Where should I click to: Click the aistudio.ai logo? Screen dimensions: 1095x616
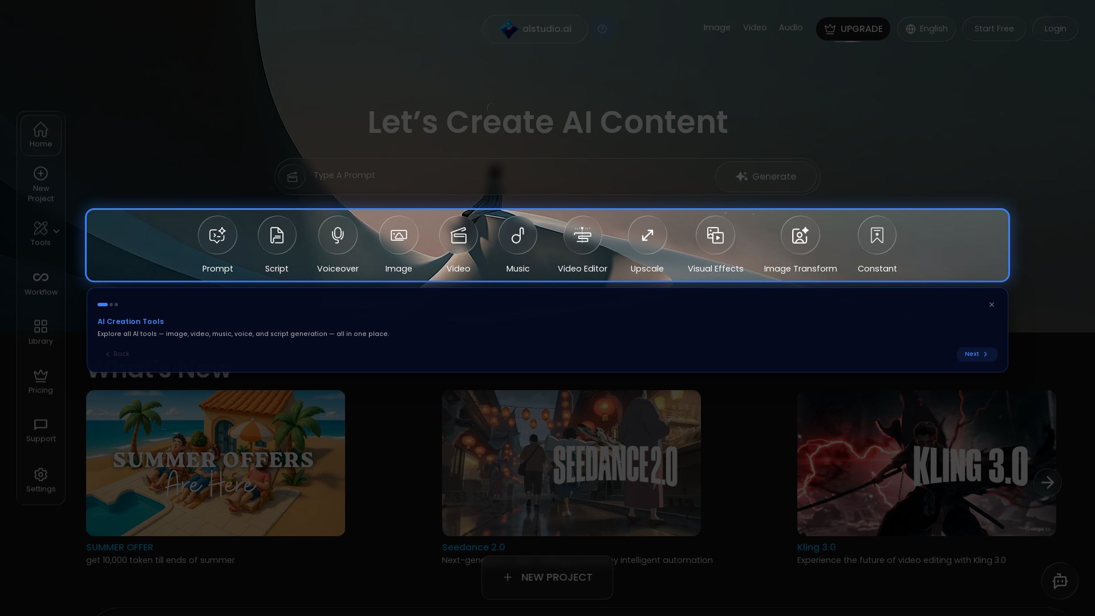pyautogui.click(x=535, y=29)
